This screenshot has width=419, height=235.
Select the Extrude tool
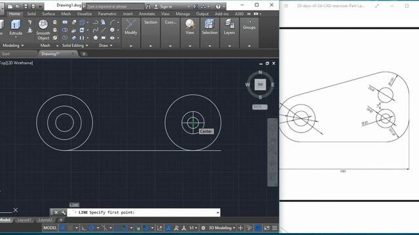pyautogui.click(x=16, y=27)
